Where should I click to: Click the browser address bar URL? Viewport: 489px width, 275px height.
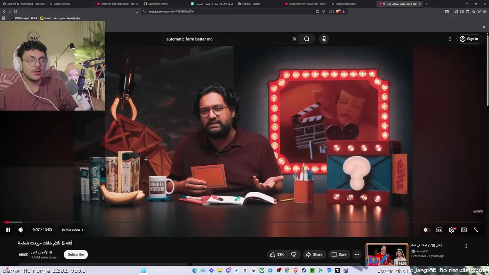click(171, 11)
